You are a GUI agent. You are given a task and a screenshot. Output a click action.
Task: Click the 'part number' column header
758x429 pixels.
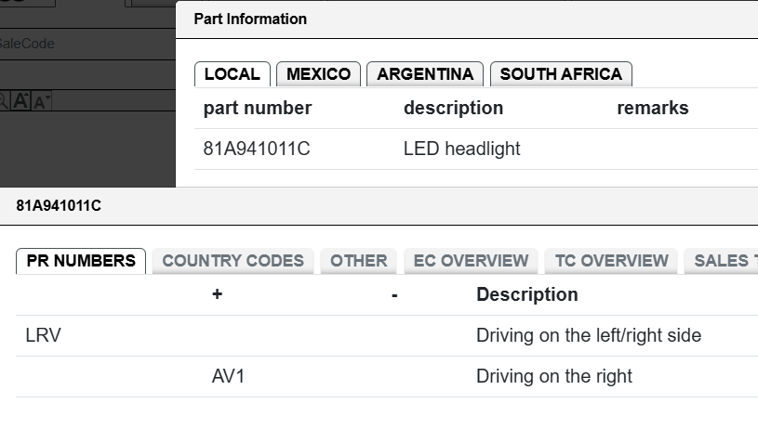258,108
